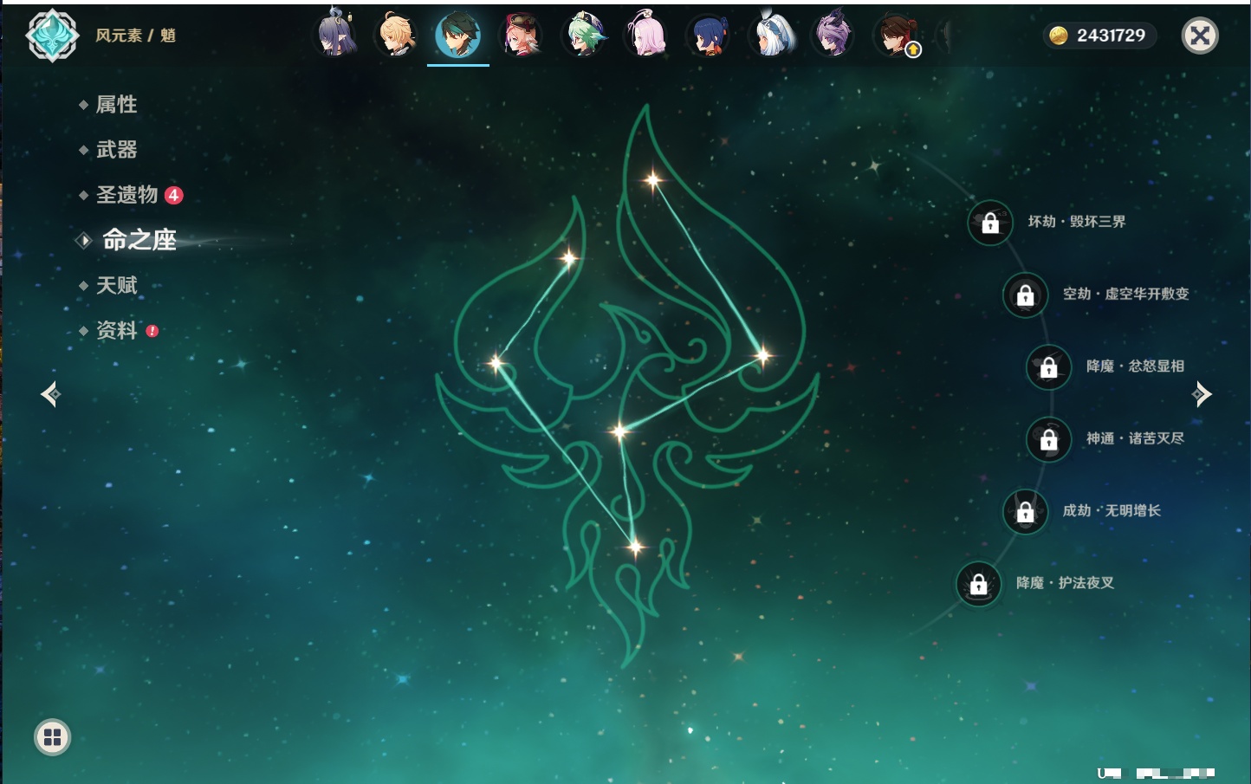Open the 属性 (Attributes) menu item

click(x=116, y=105)
